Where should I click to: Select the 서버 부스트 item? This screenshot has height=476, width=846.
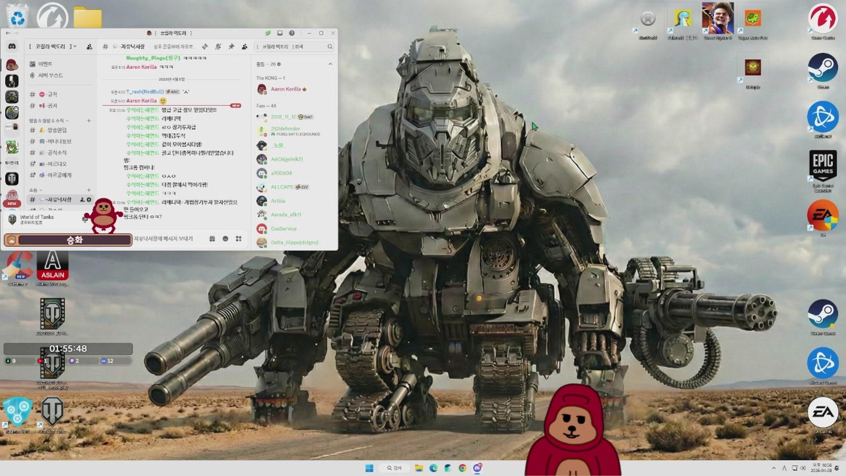point(50,75)
